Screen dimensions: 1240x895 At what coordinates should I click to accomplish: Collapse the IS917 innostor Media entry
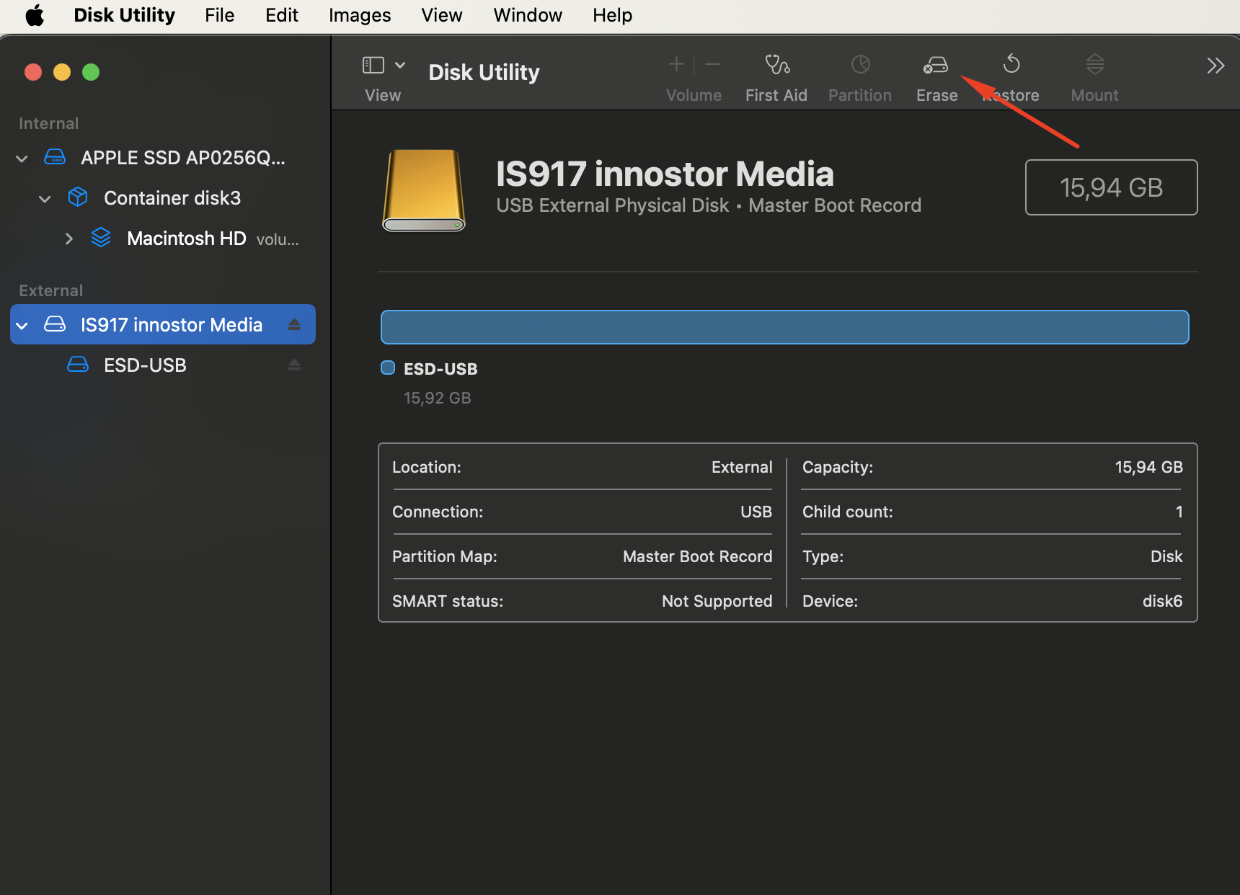pos(22,326)
